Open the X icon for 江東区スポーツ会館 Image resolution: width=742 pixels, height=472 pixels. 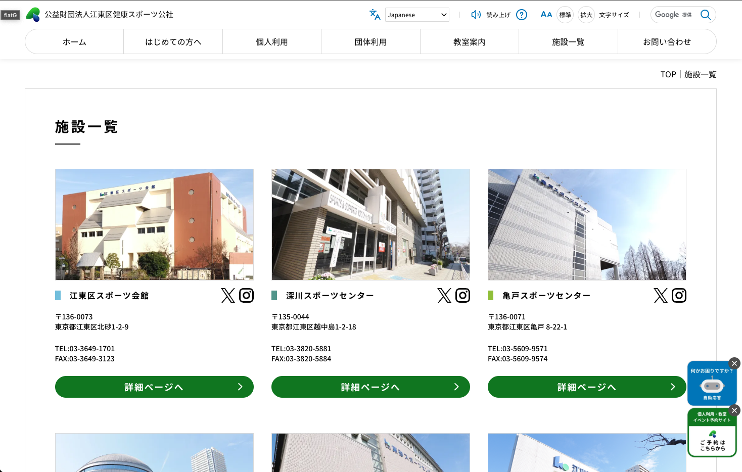point(228,295)
